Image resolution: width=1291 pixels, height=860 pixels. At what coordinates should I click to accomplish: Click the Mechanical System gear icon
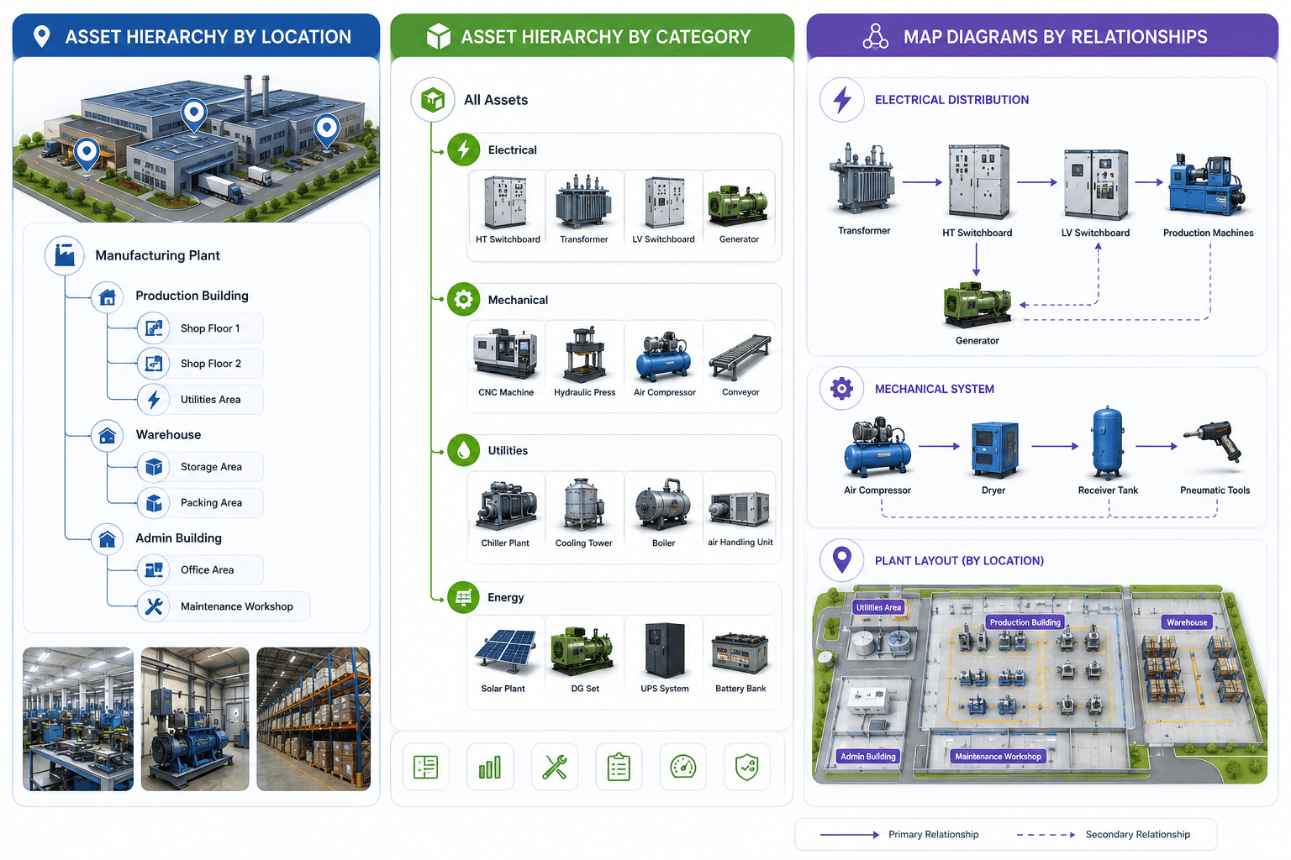[x=841, y=388]
